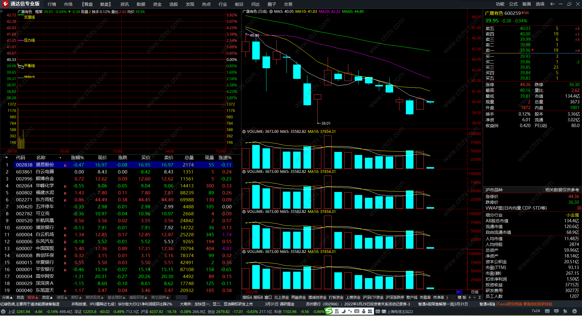Image resolution: width=582 pixels, height=316 pixels.
Task: Open the 功能 menu
Action: [x=500, y=4]
